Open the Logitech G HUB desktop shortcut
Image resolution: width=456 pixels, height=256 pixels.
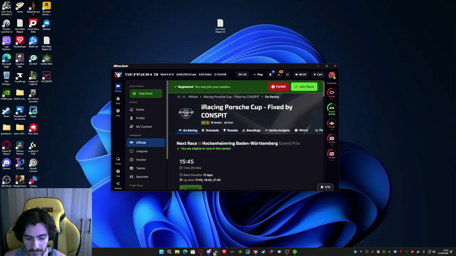pos(33,147)
